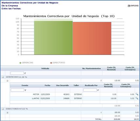Screen dimensions: 140x121
Task: Click 'De la Empresa' heading text
Action: [x=10, y=6]
